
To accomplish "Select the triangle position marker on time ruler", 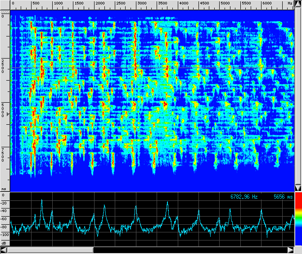I will [x=2, y=115].
